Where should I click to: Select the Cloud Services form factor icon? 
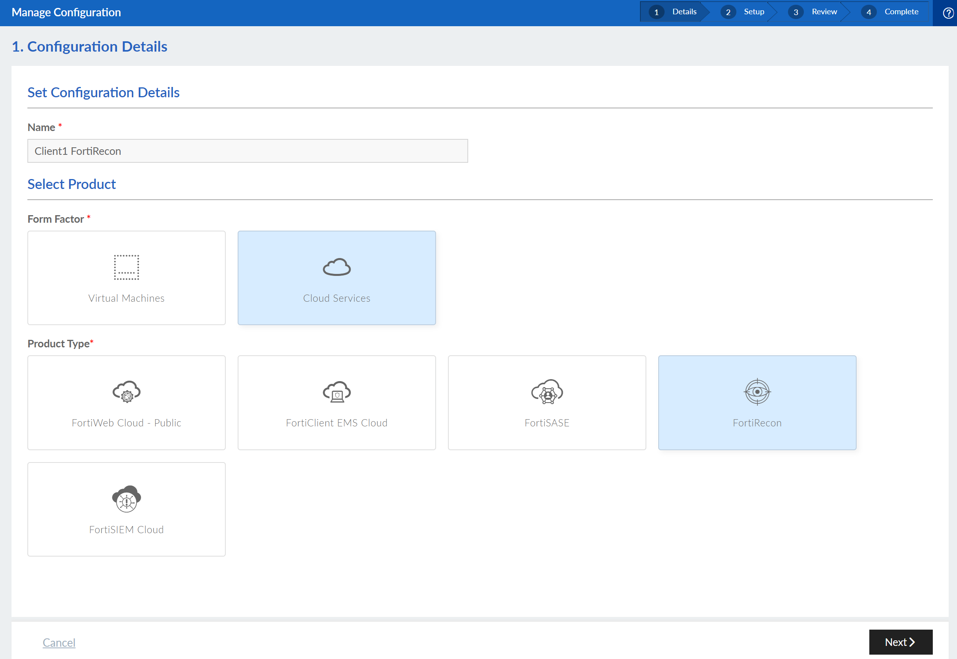(x=336, y=266)
